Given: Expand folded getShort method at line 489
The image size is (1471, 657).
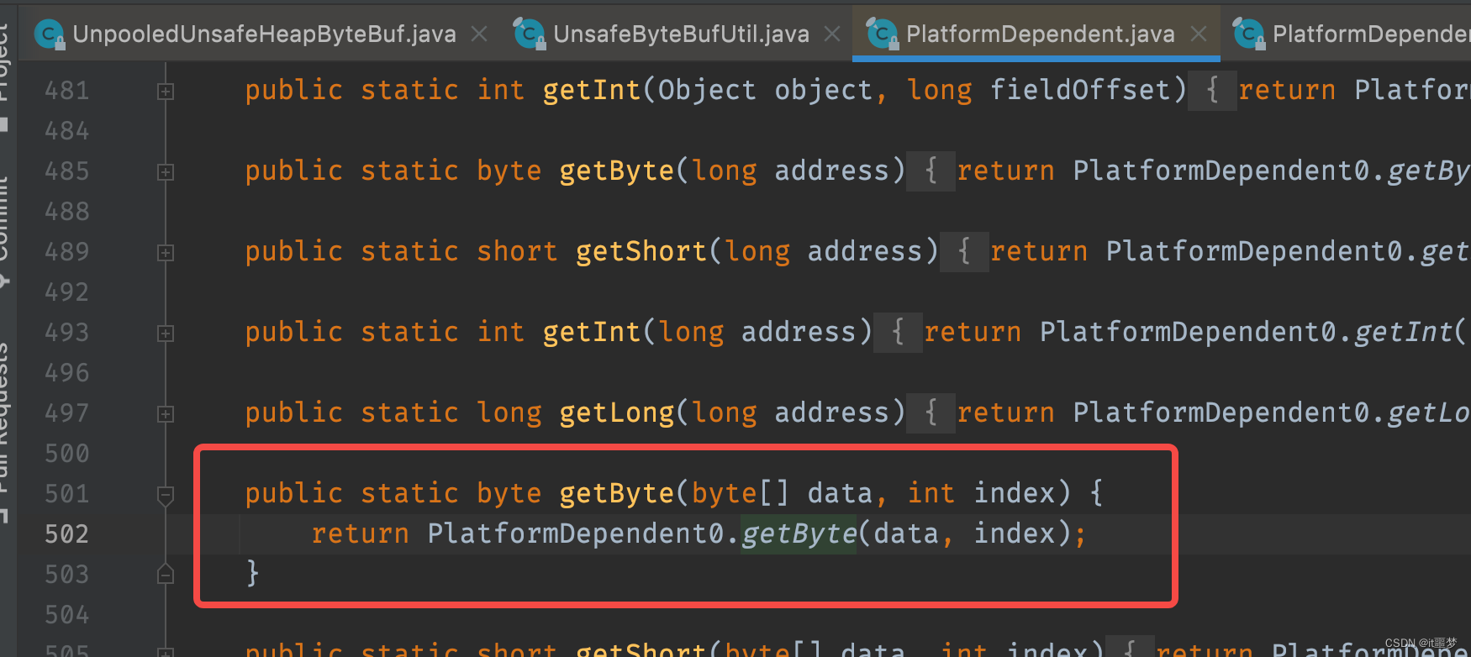Looking at the screenshot, I should 166,252.
